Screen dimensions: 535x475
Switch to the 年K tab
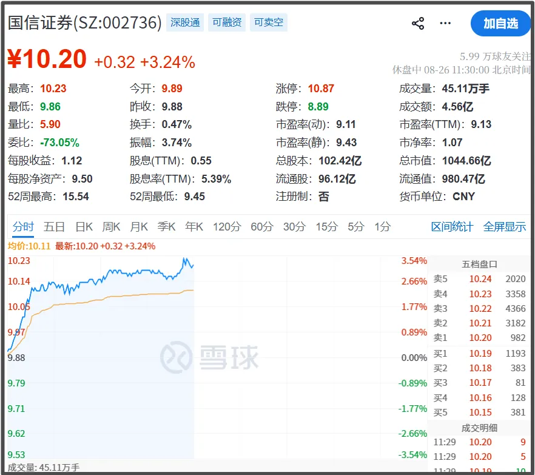(194, 227)
